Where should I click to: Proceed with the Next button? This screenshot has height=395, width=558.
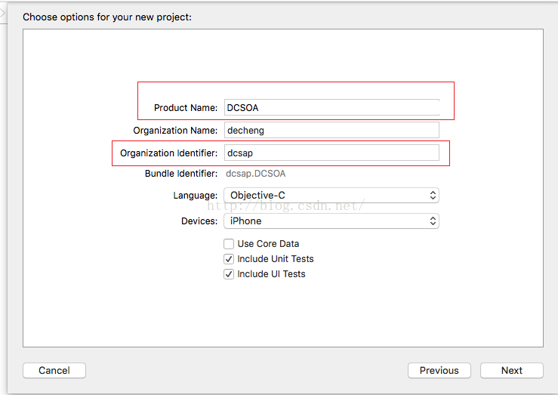(x=512, y=370)
